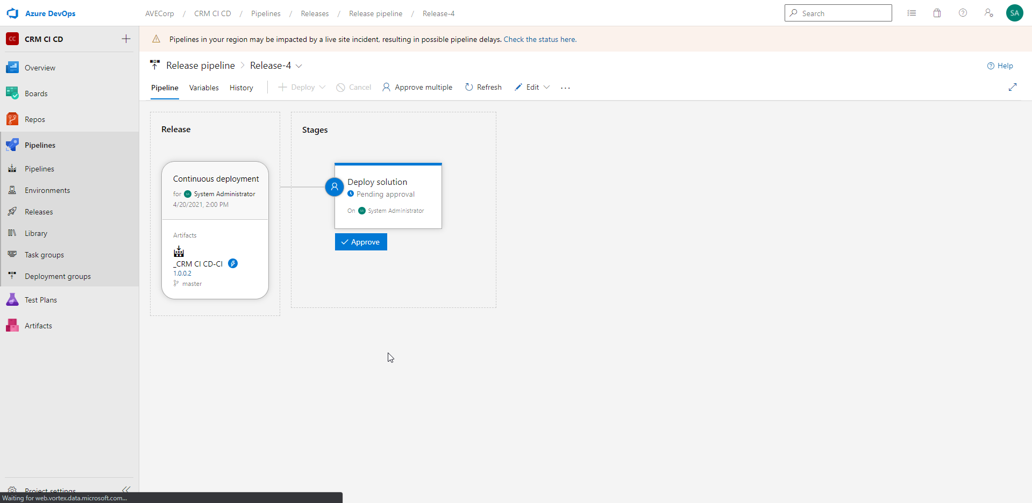
Task: Open the work items list icon in header
Action: [912, 13]
